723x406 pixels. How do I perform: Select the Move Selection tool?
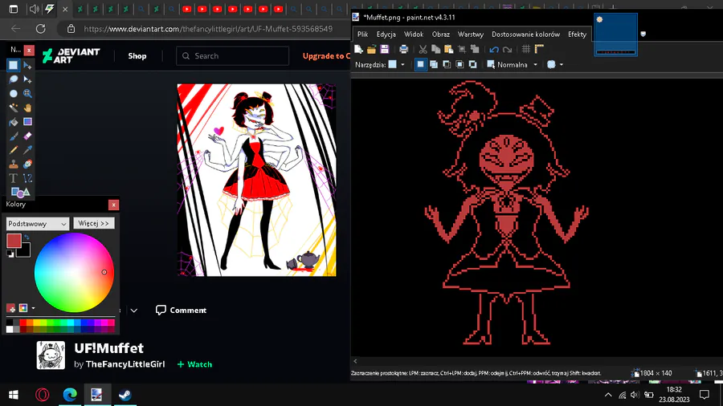[27, 79]
